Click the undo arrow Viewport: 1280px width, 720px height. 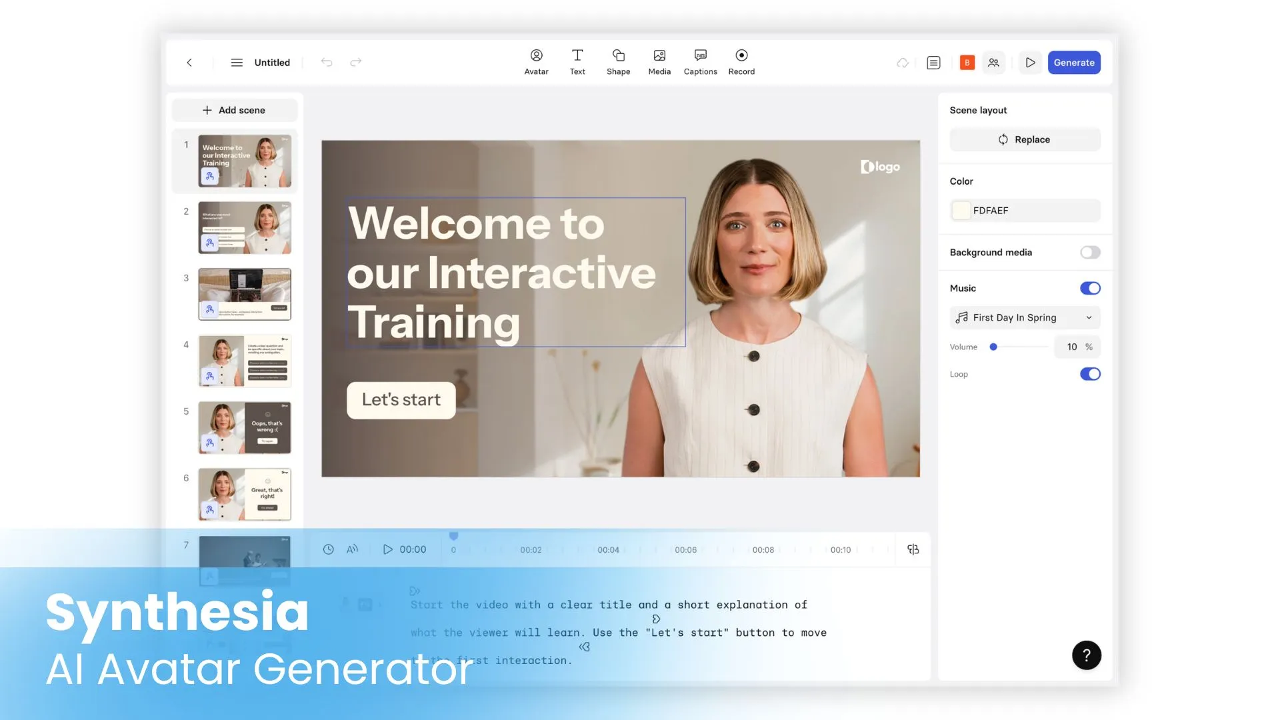[x=327, y=62]
